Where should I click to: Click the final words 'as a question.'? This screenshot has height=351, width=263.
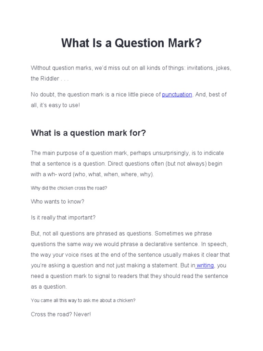coord(49,287)
